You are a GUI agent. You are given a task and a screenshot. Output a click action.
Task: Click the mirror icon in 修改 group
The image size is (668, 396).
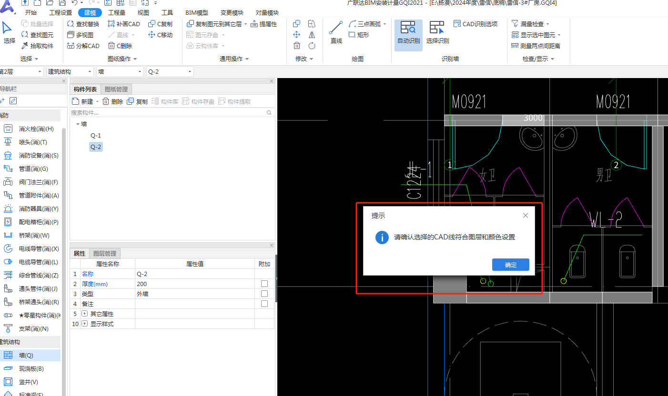point(312,35)
